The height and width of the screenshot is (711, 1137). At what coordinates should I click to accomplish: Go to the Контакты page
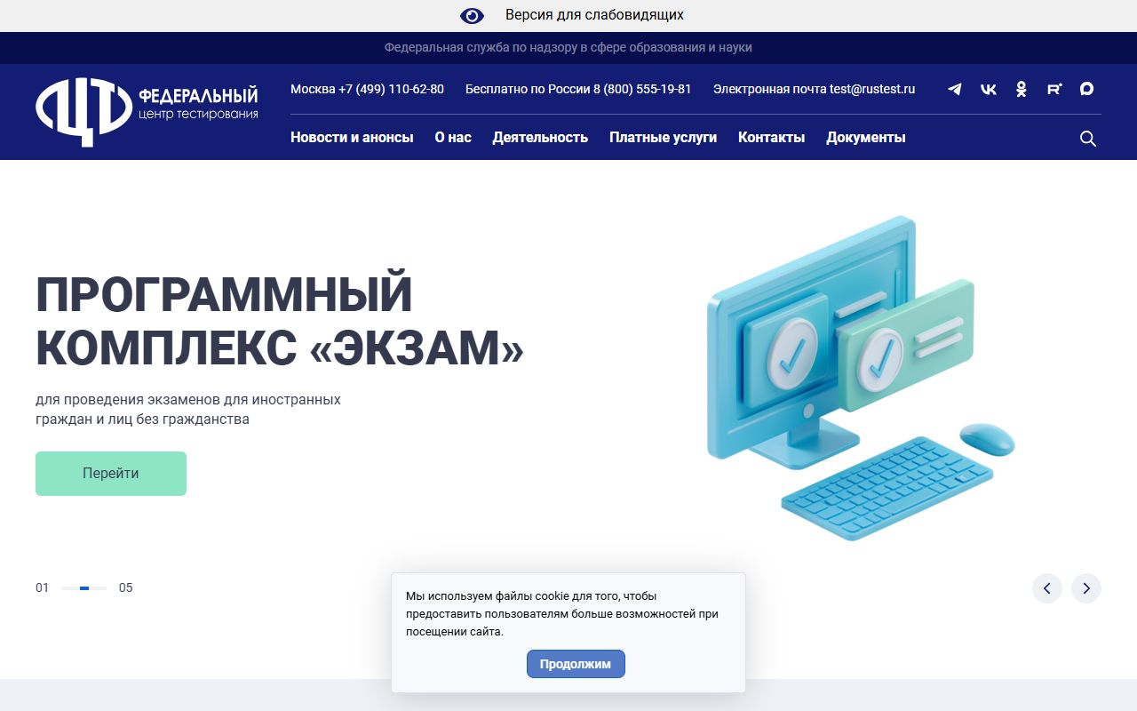(771, 138)
